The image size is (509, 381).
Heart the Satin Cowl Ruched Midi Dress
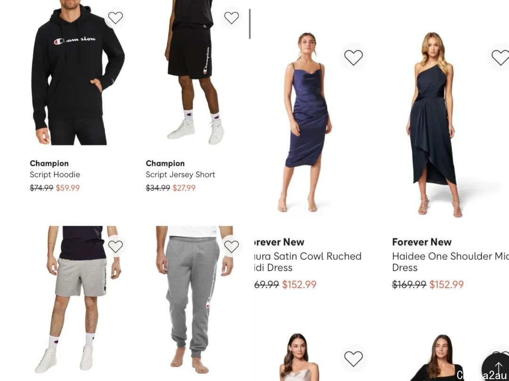pyautogui.click(x=353, y=57)
